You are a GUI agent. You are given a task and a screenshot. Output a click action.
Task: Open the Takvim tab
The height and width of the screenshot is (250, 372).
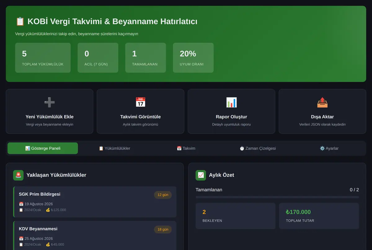click(186, 148)
